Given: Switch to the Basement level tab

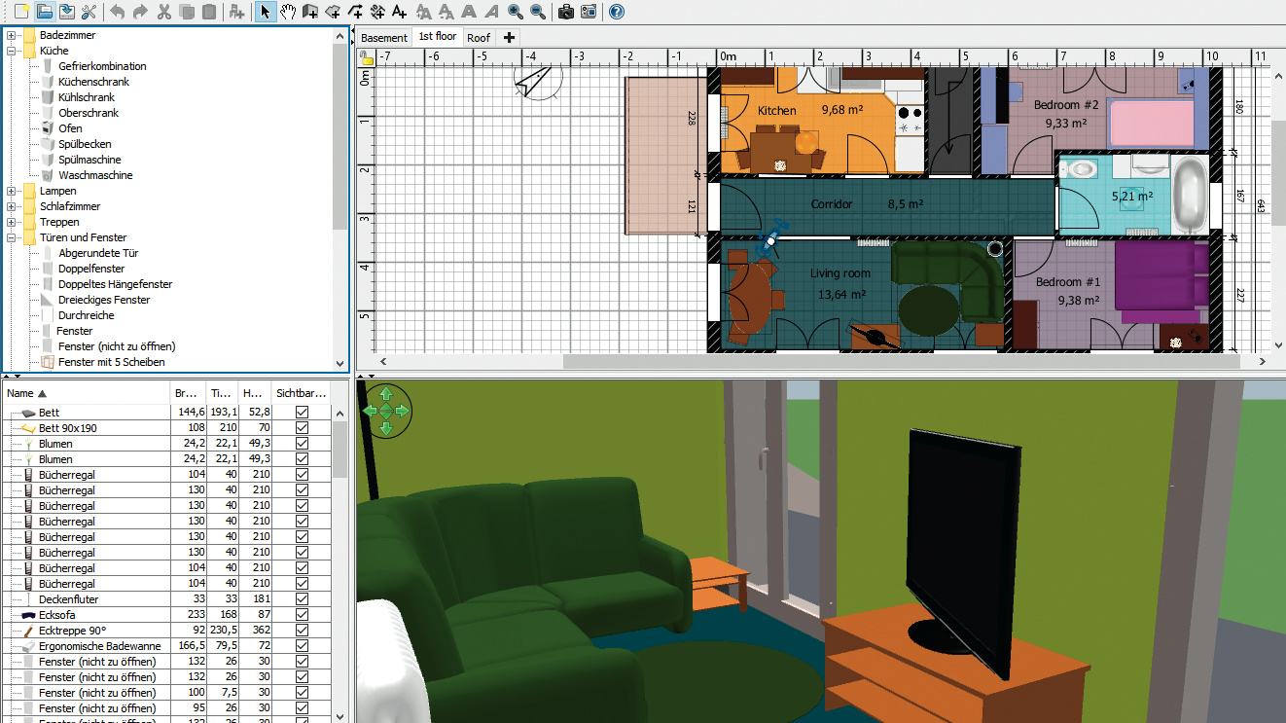Looking at the screenshot, I should click(x=384, y=38).
